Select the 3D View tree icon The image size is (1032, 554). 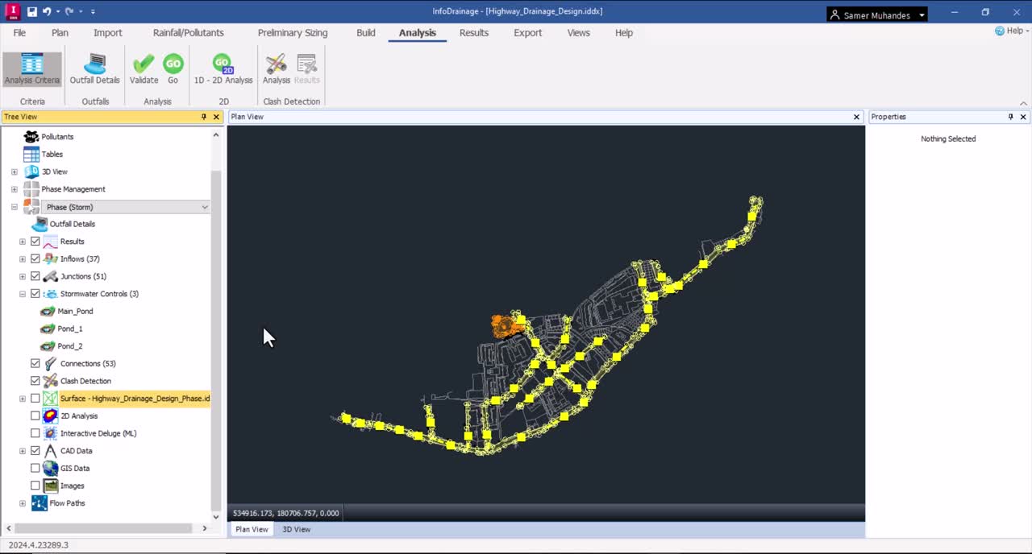31,172
